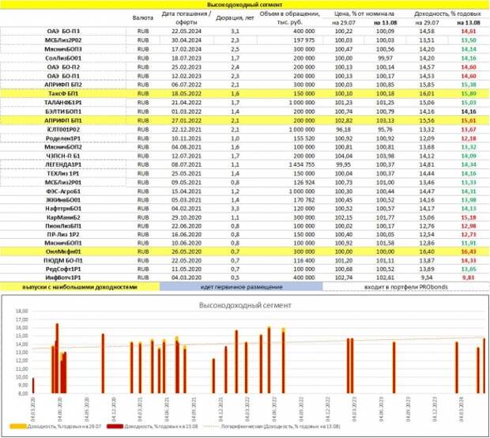The width and height of the screenshot is (490, 438).
Task: Click yield value '16,43'
Action: tap(469, 251)
